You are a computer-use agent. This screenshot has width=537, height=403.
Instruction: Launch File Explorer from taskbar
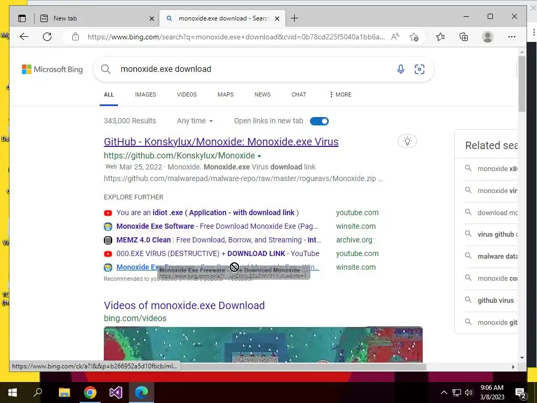click(64, 393)
